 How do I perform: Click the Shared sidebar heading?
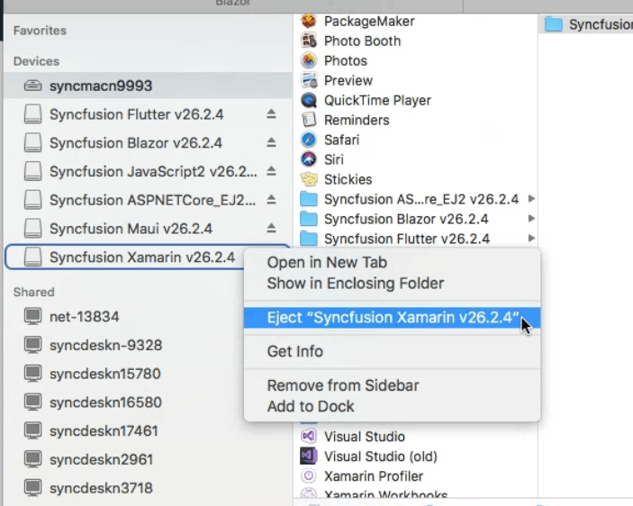click(x=34, y=292)
